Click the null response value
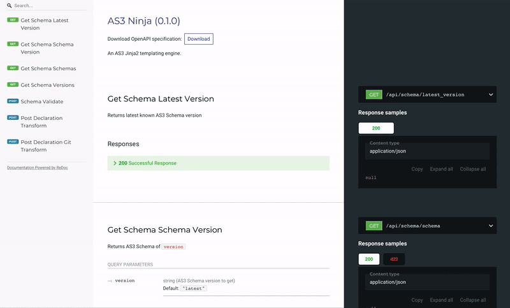The height and width of the screenshot is (308, 510). (371, 177)
